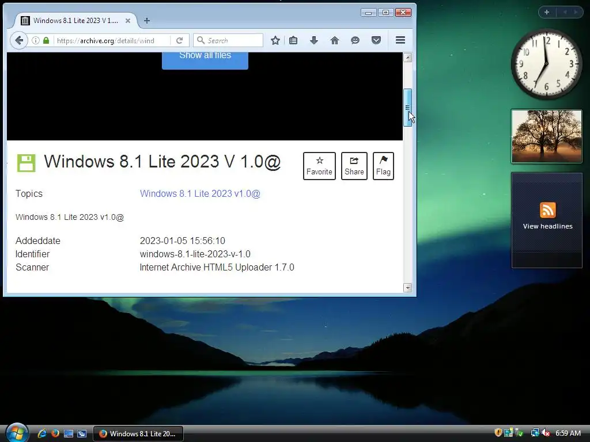Select the Windows 8.1 Lite 2023 tab
This screenshot has width=590, height=442.
[75, 21]
